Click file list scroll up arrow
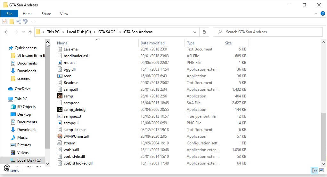This screenshot has height=177, width=327. coord(323,42)
